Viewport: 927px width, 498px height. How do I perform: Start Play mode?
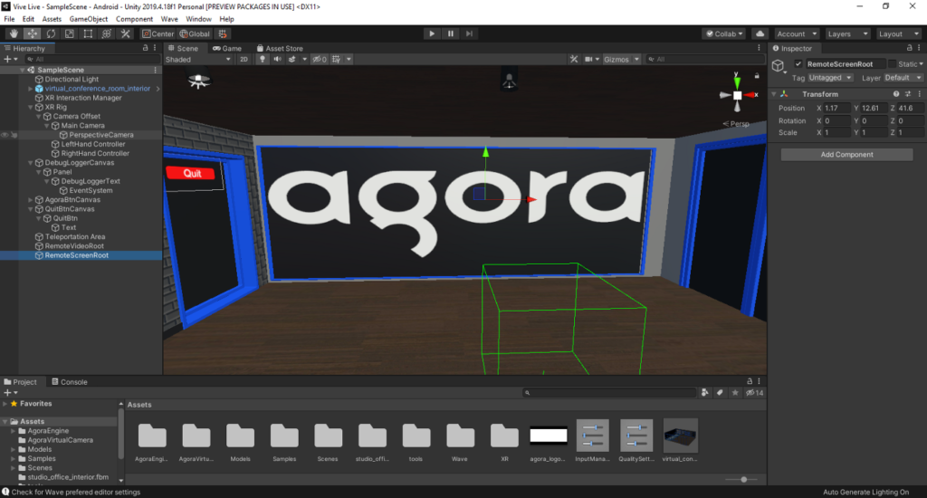pos(432,34)
